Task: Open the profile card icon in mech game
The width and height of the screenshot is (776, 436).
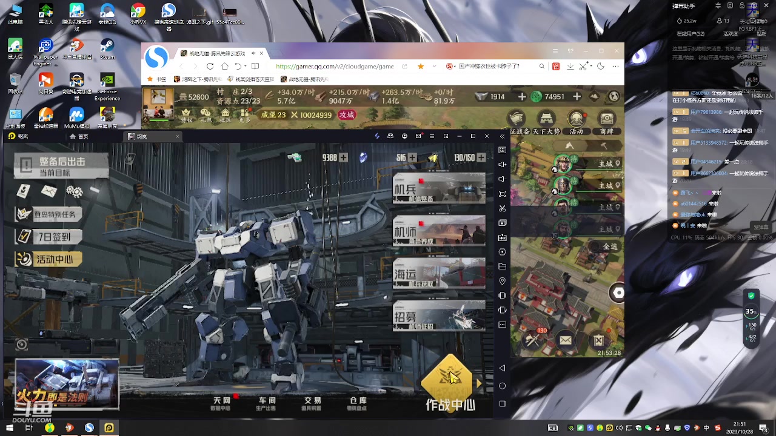Action: 23,191
